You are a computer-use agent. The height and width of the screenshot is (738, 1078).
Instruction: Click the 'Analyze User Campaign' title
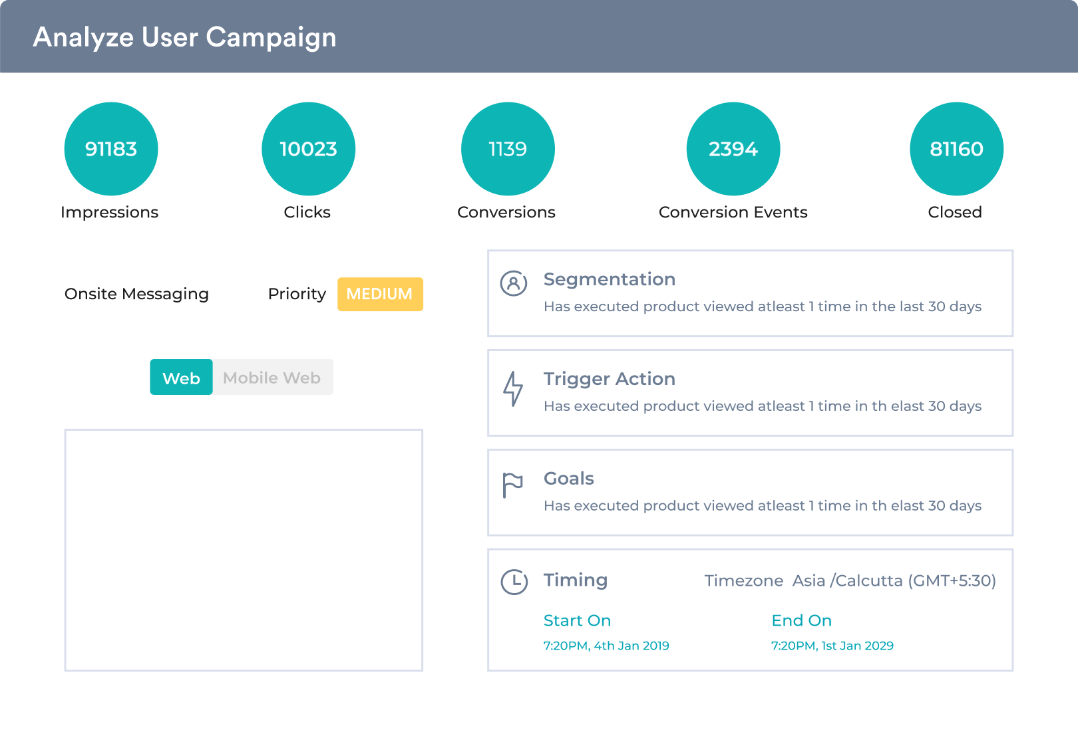tap(184, 37)
